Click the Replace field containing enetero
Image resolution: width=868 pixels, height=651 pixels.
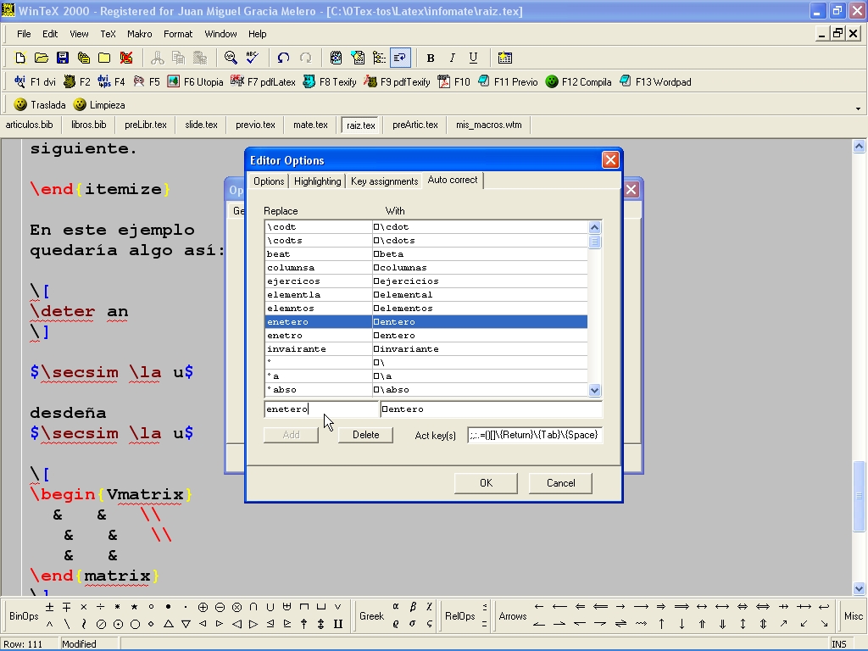[x=321, y=409]
